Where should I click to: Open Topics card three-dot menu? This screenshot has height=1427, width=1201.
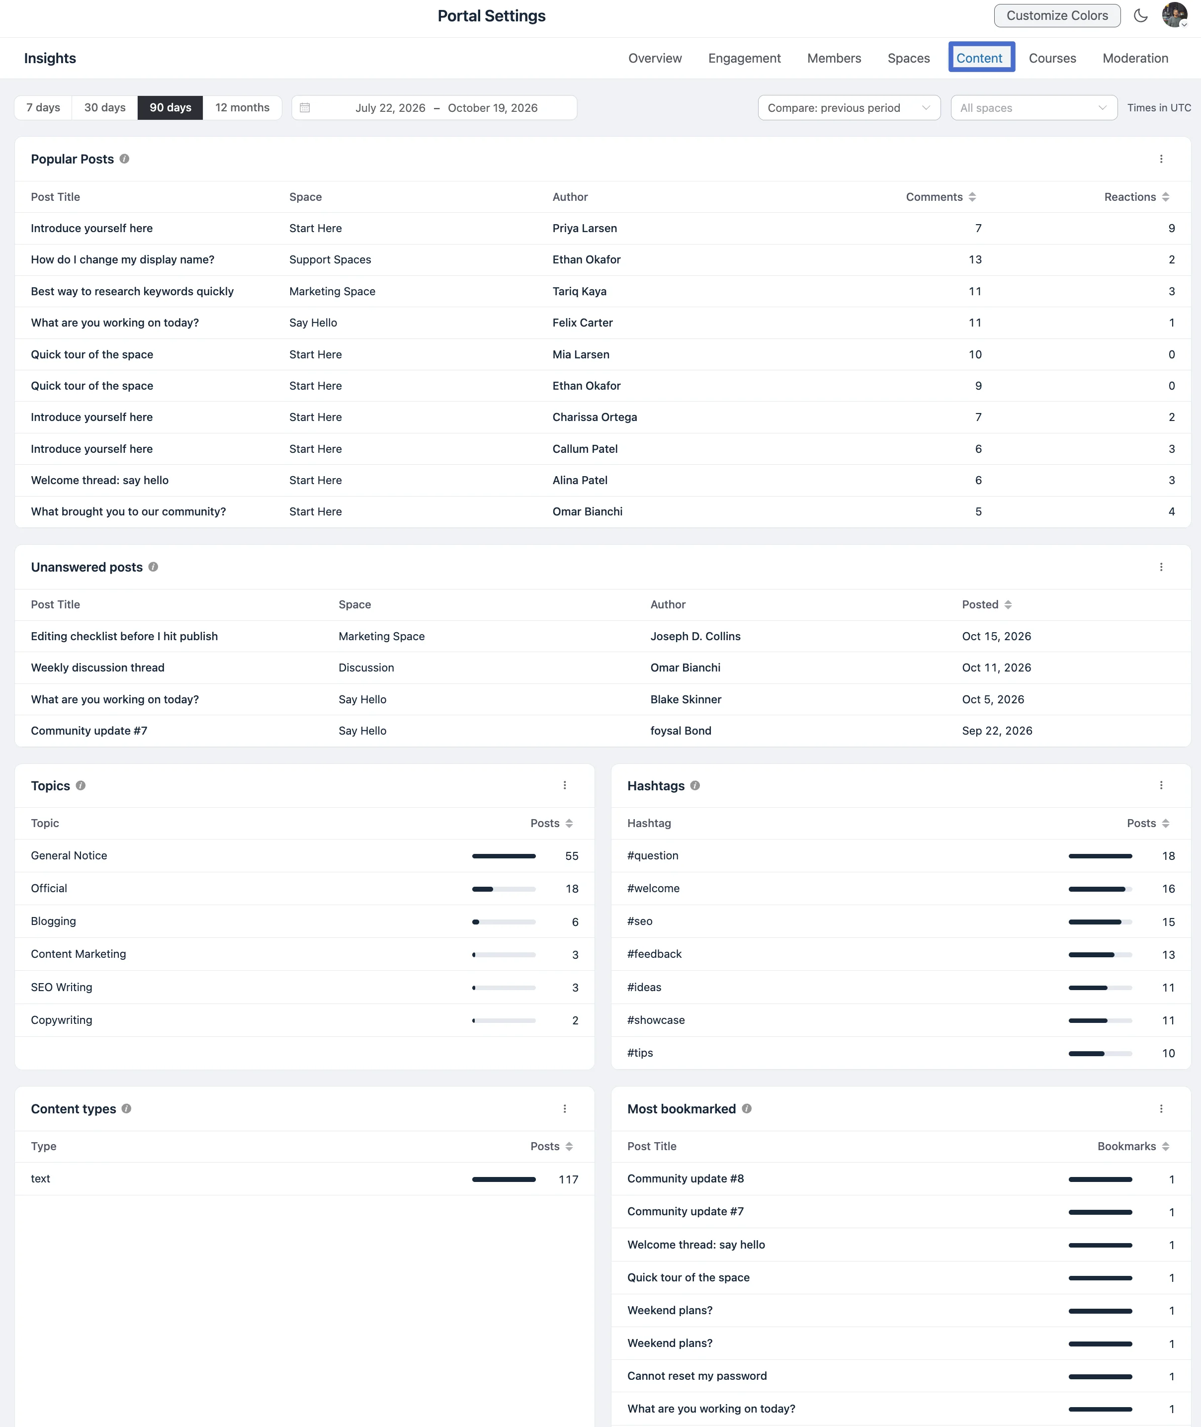coord(564,786)
